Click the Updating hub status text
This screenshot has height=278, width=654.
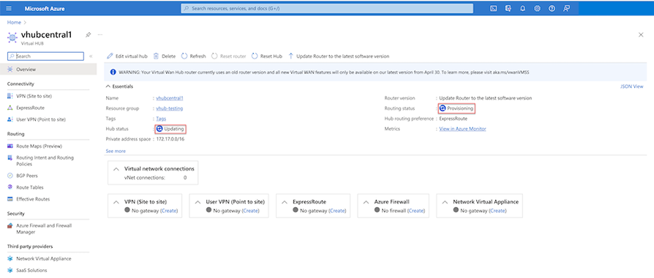point(174,129)
